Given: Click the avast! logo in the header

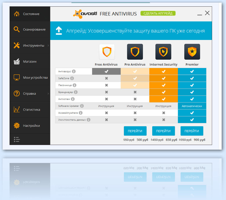Looking at the screenshot, I should click(x=85, y=14).
